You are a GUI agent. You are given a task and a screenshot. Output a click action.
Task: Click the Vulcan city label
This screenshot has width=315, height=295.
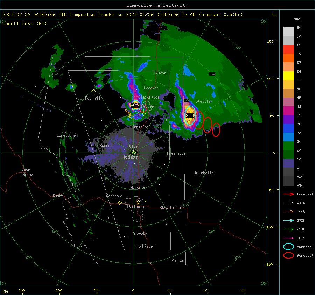(178, 261)
